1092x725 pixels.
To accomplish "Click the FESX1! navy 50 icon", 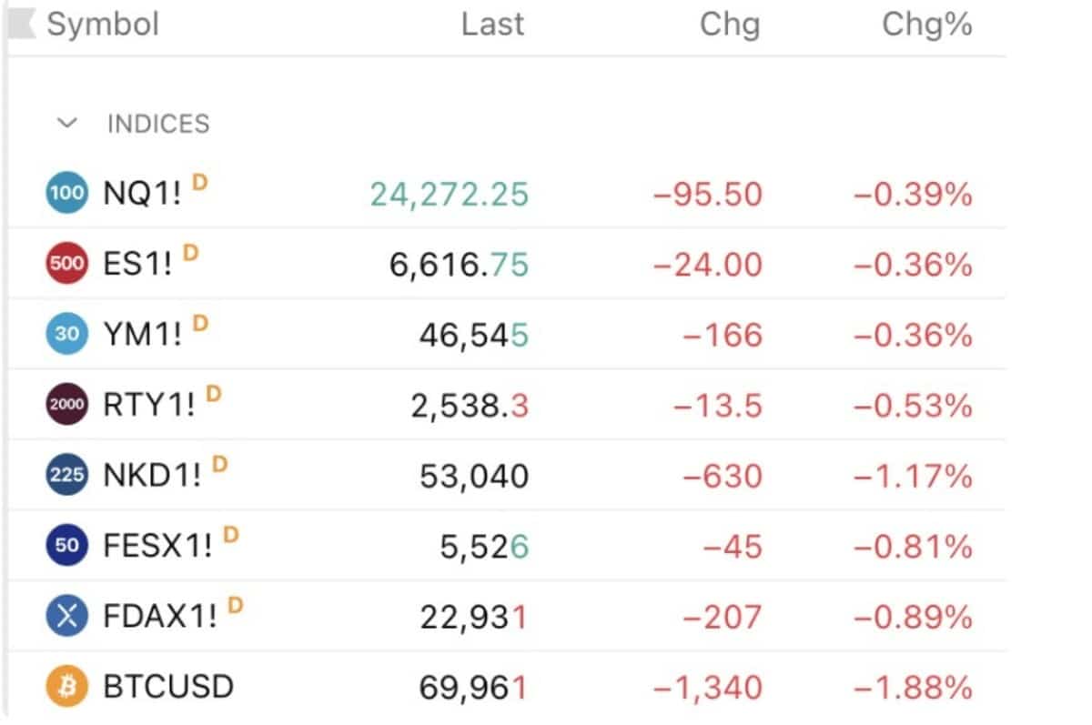I will [66, 546].
